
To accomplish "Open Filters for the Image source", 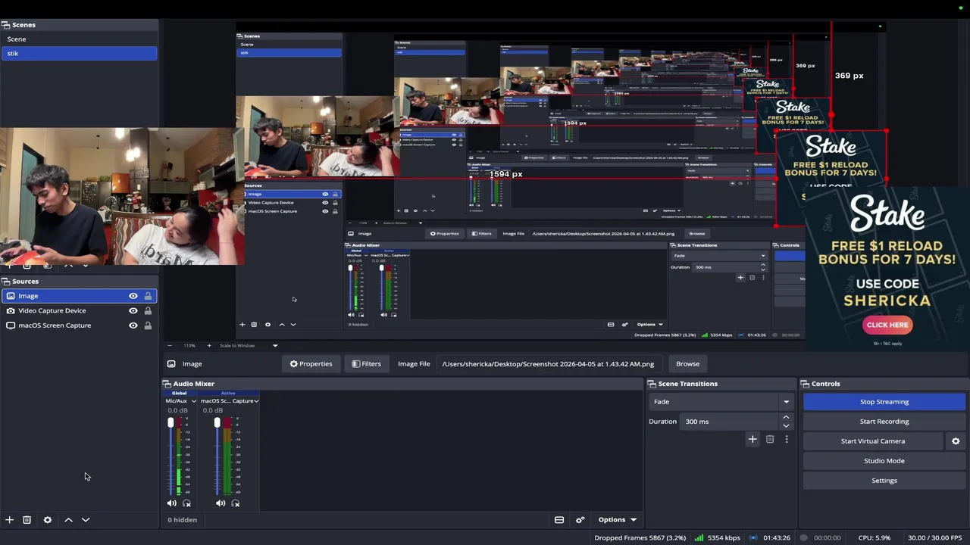I will point(367,364).
